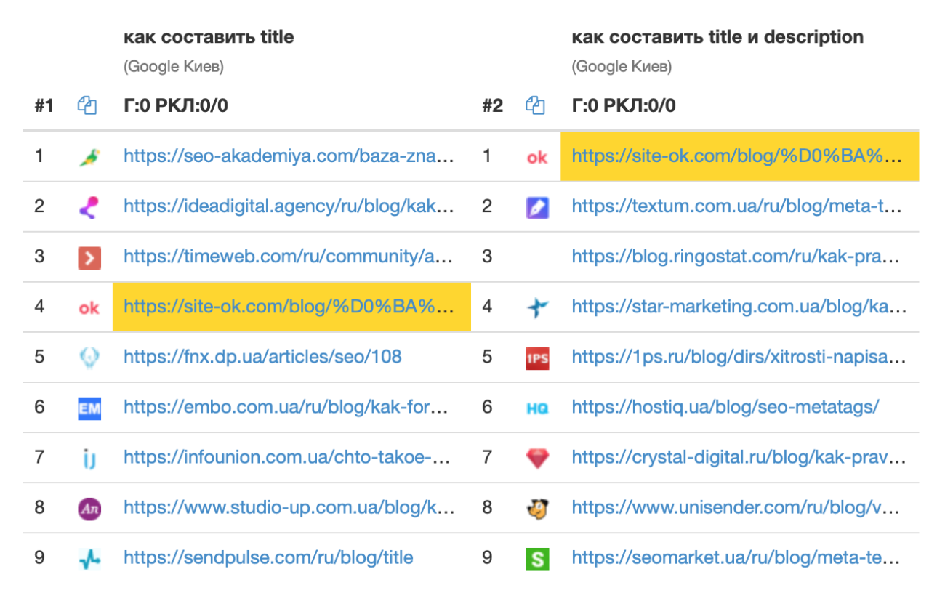Click the 'как составить title и description' heading
This screenshot has height=601, width=945.
tap(717, 37)
